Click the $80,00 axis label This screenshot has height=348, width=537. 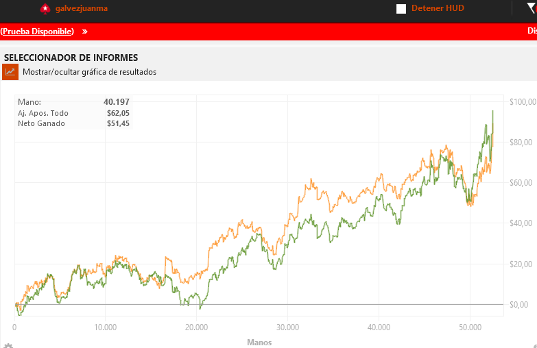pyautogui.click(x=521, y=142)
